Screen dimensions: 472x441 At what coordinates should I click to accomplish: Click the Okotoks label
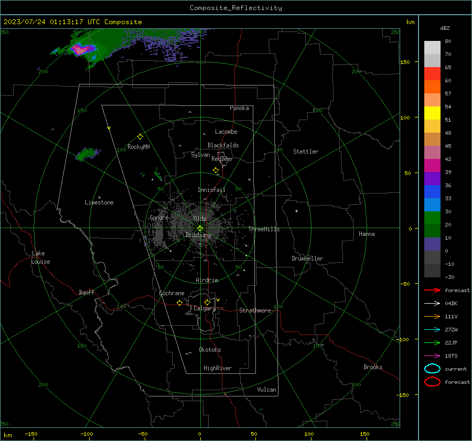point(210,350)
